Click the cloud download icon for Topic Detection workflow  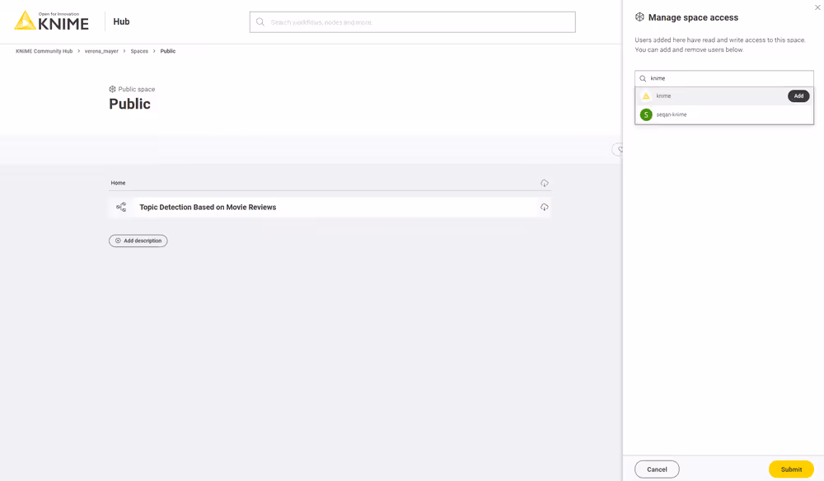[545, 207]
